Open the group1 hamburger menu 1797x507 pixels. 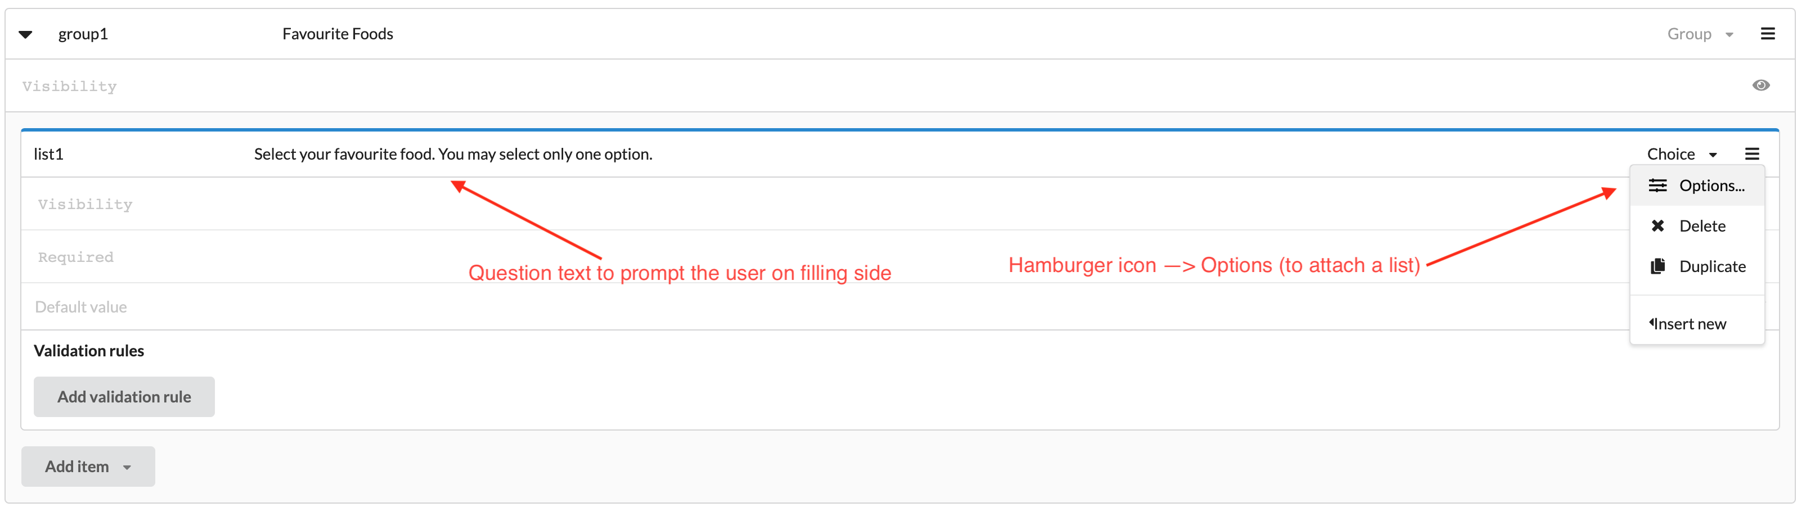pos(1769,33)
